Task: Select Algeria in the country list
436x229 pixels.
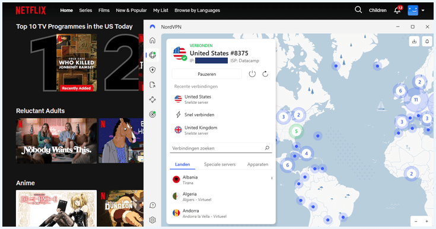Action: click(x=221, y=196)
